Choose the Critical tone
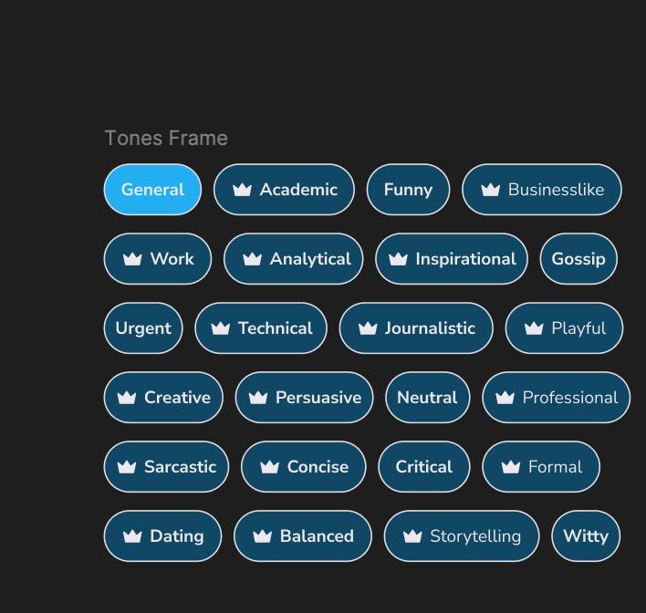This screenshot has width=646, height=613. coord(424,466)
